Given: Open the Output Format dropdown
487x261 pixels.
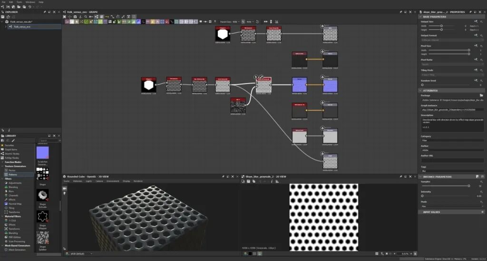Looking at the screenshot, I should coord(452,40).
